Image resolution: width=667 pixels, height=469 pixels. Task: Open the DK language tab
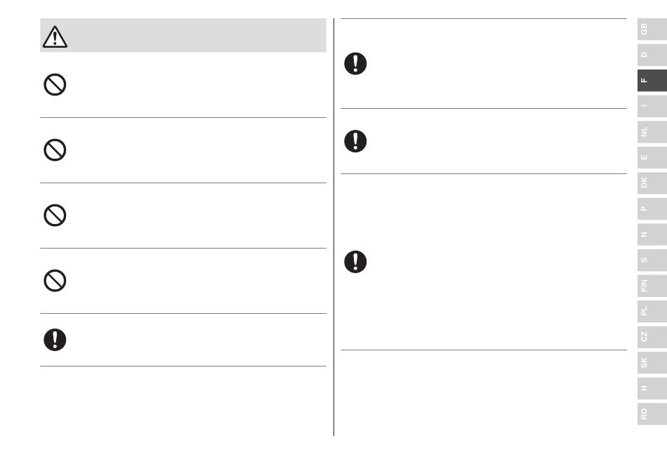click(652, 183)
